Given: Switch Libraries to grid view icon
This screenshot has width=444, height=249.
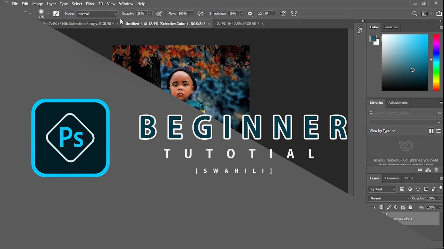Looking at the screenshot, I should click(x=431, y=131).
